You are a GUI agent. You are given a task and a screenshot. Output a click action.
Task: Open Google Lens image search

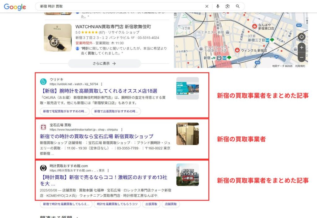(x=228, y=6)
